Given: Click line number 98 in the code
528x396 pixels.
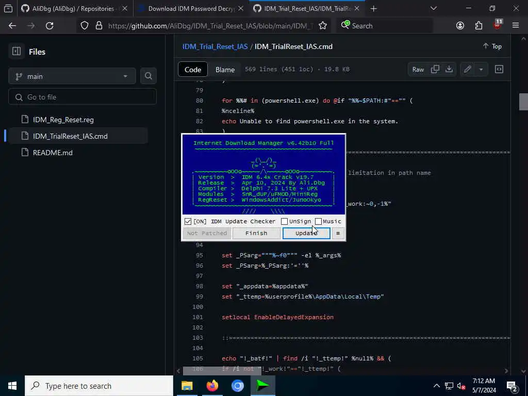Looking at the screenshot, I should 200,286.
